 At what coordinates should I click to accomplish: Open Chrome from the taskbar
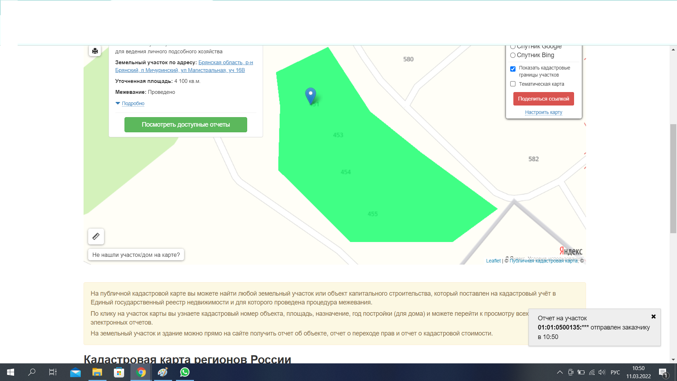tap(141, 372)
